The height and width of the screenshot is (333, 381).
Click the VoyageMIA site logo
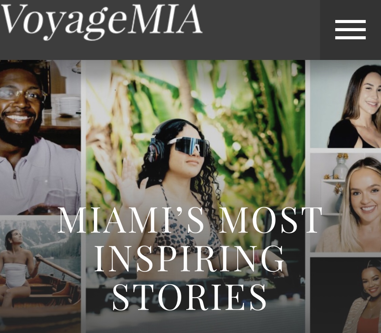point(101,21)
